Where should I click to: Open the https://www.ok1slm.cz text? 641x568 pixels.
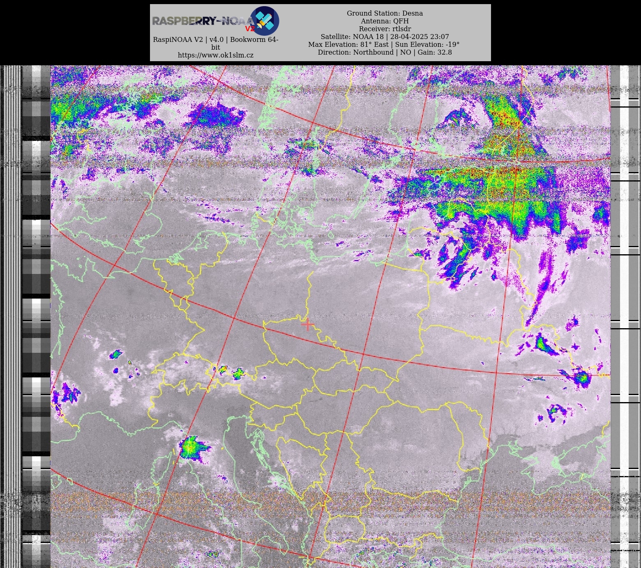216,55
